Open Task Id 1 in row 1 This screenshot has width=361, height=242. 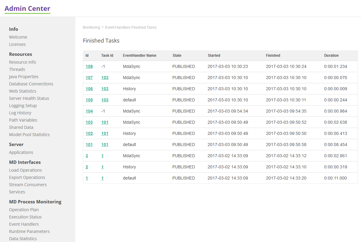(x=102, y=178)
